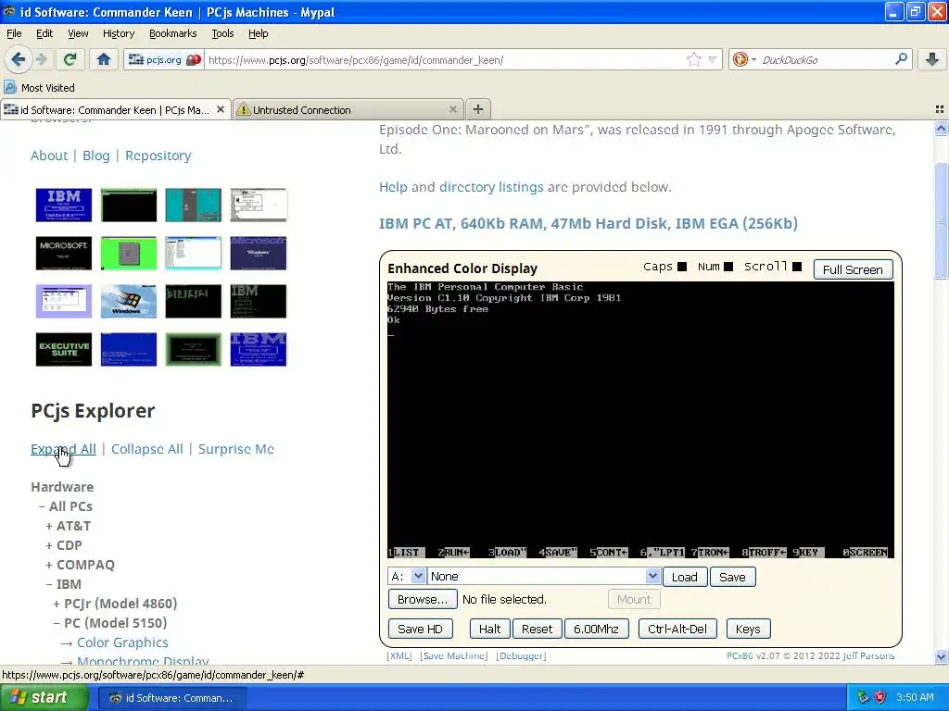
Task: Open the None diskette dropdown
Action: [x=543, y=577]
